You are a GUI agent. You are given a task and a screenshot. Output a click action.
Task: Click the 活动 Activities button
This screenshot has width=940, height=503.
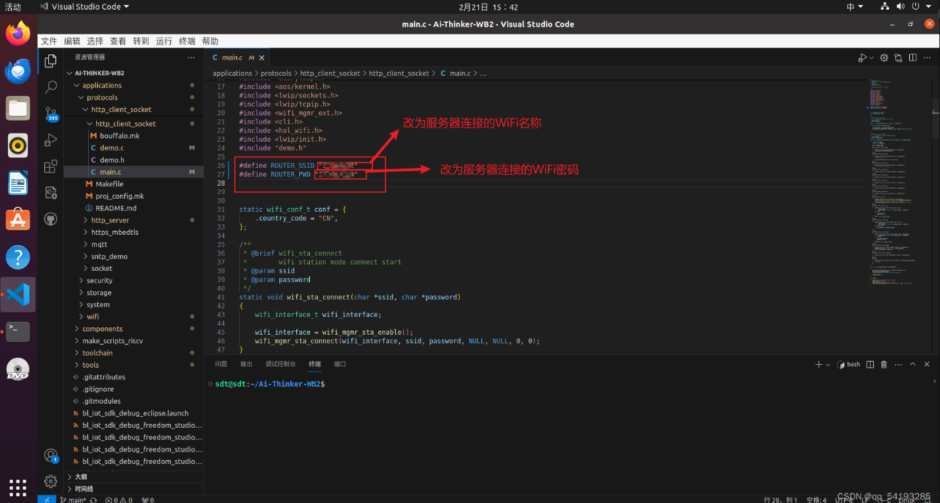click(x=13, y=7)
